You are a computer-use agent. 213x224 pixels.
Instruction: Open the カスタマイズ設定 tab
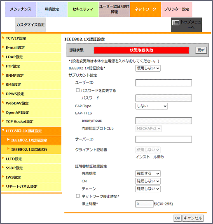[x=30, y=25]
